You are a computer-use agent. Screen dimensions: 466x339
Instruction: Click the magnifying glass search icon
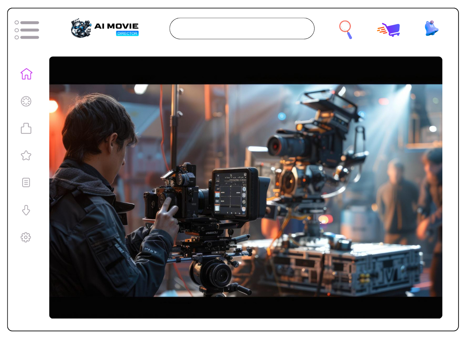coord(346,29)
